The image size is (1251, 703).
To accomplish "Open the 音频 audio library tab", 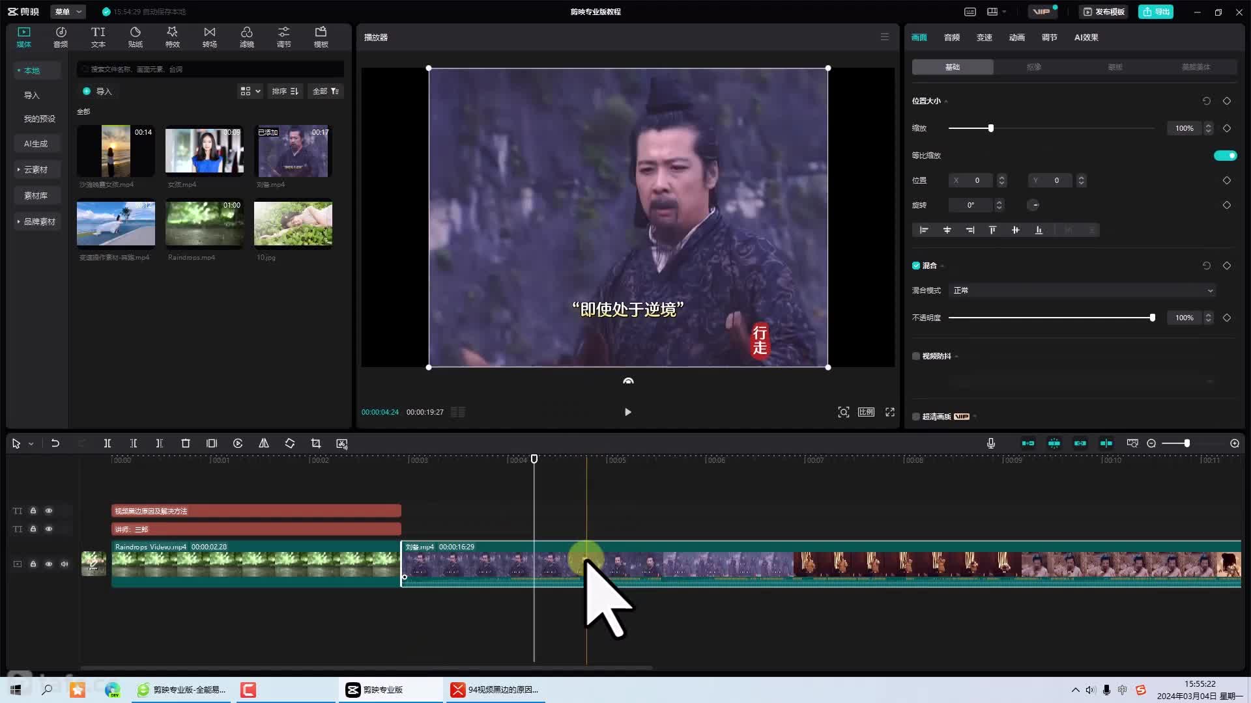I will [61, 37].
